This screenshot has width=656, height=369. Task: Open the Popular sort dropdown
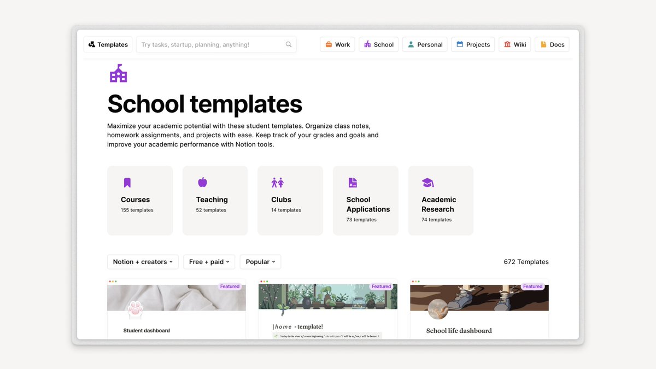coord(261,262)
